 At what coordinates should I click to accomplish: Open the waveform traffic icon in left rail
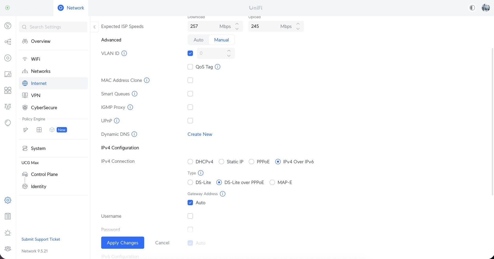[8, 106]
